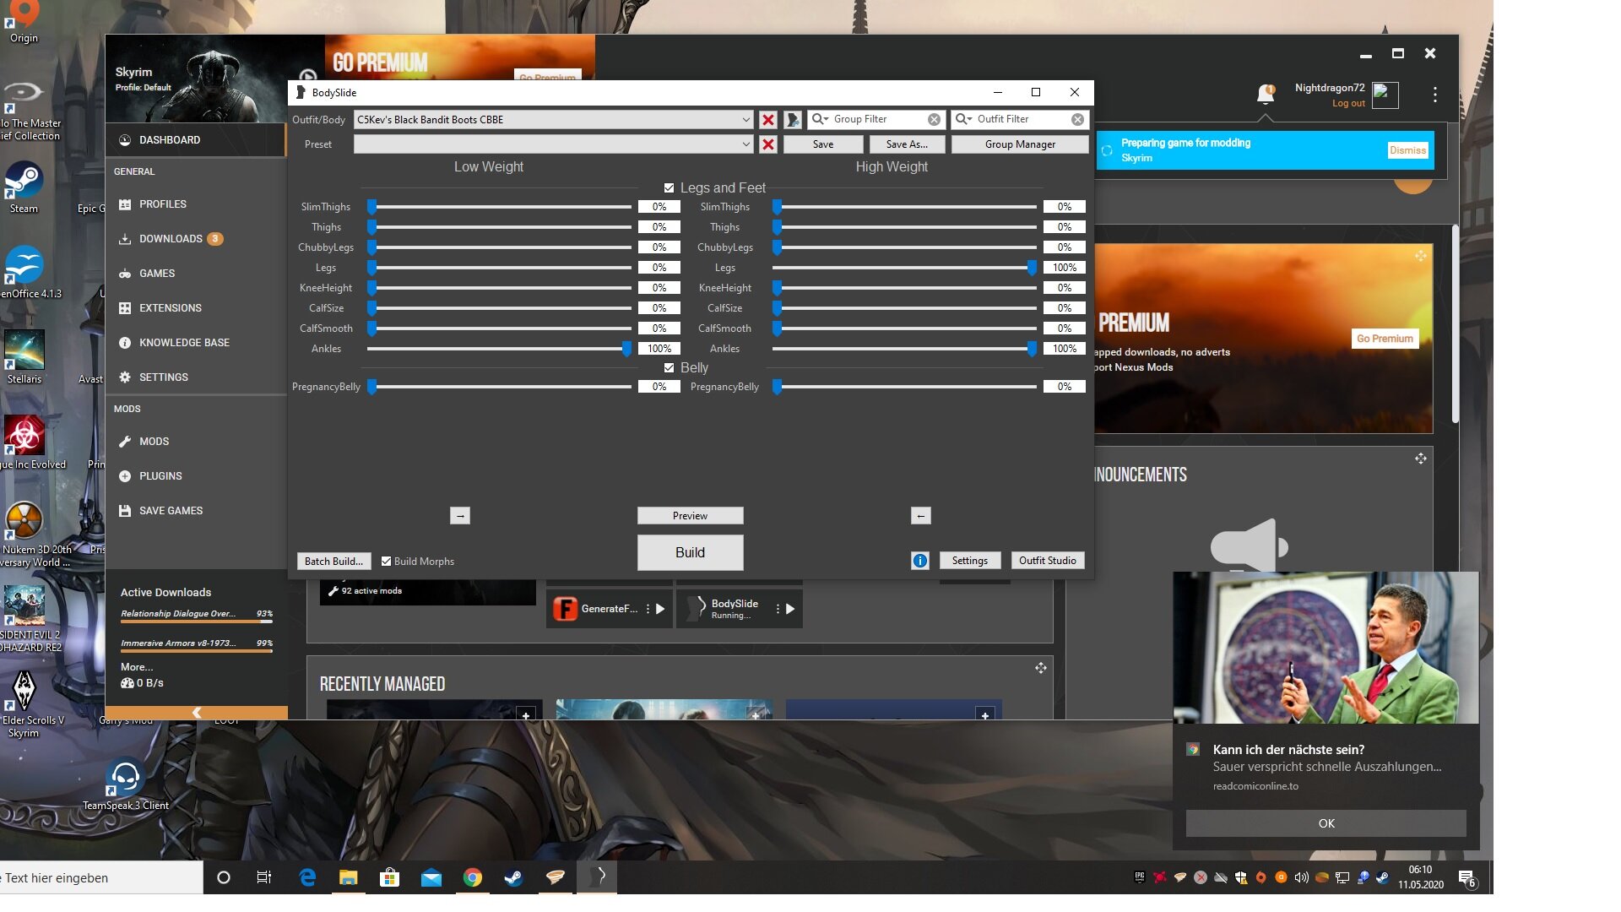Open Plugins in Vortex sidebar
The image size is (1621, 912).
(x=196, y=476)
